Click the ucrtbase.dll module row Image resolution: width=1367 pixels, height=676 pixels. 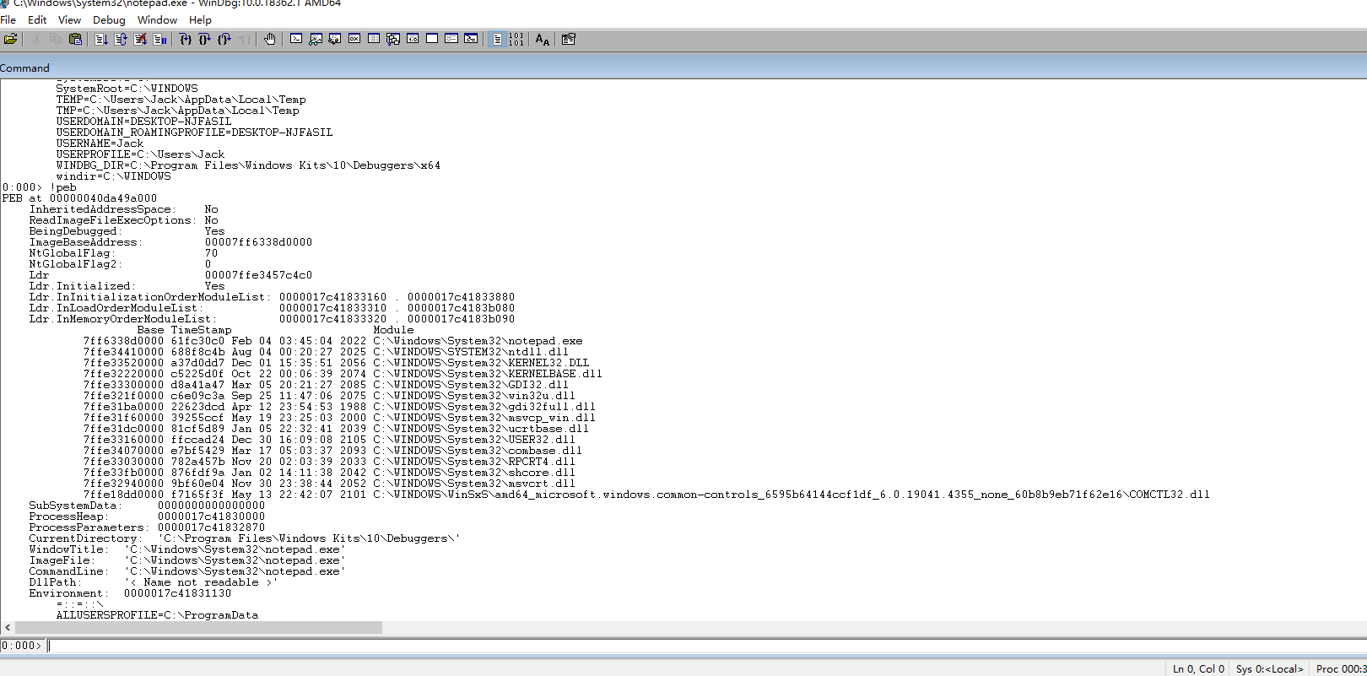click(336, 429)
